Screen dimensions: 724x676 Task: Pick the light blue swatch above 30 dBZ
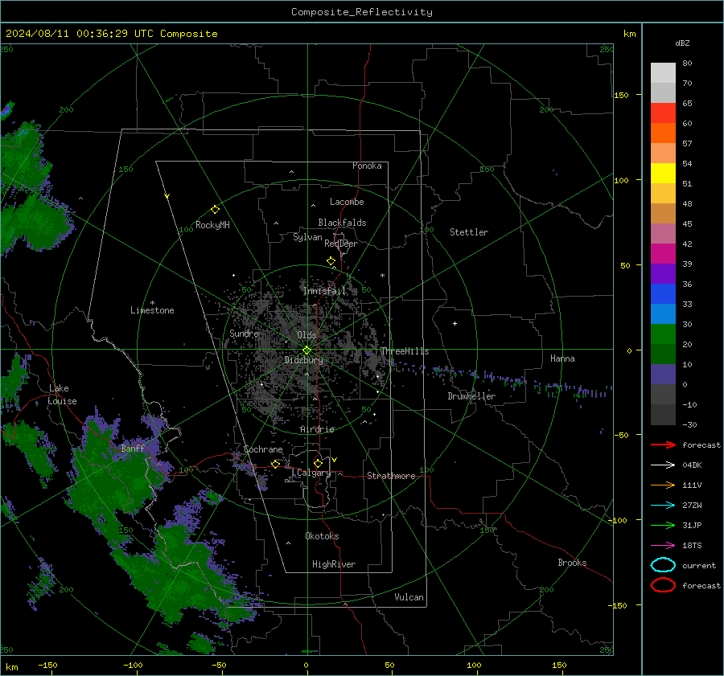tap(663, 313)
